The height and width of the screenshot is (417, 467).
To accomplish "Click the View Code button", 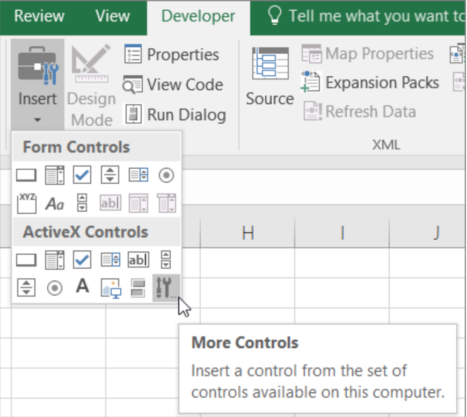I will click(173, 84).
